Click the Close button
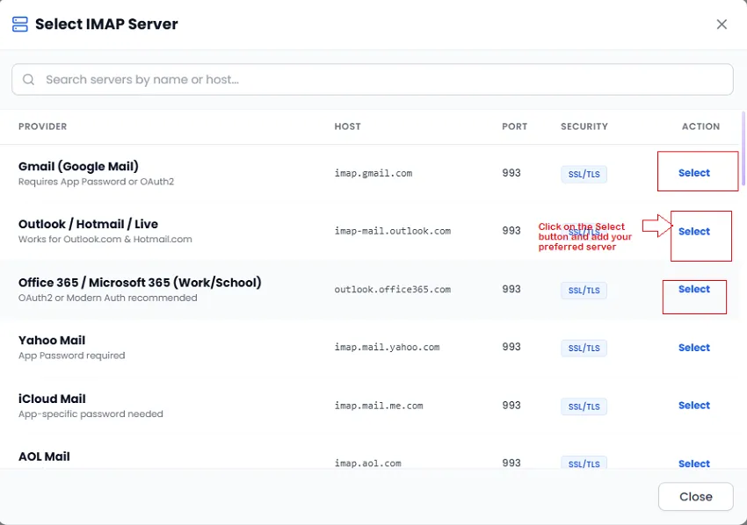The width and height of the screenshot is (747, 525). click(x=695, y=496)
